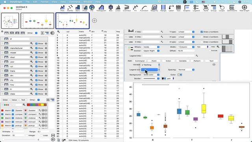Add a Histogram command
The height and width of the screenshot is (142, 252).
101,8
